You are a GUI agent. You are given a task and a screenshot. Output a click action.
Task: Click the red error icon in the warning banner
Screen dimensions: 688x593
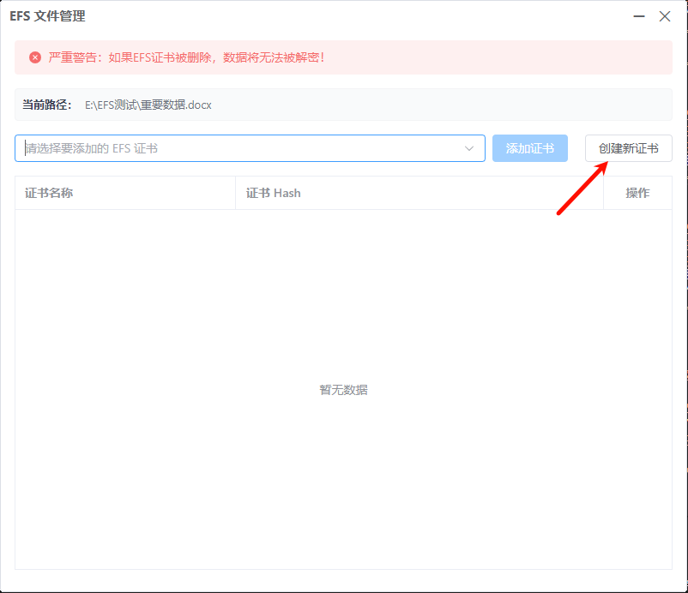(x=35, y=57)
